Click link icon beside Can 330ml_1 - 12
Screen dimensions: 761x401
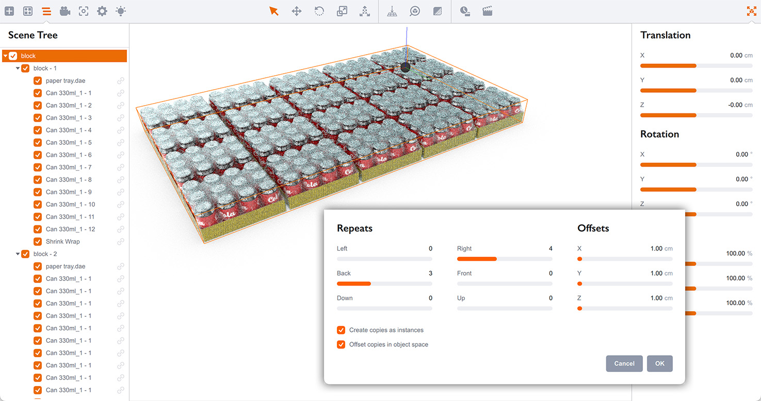(120, 229)
